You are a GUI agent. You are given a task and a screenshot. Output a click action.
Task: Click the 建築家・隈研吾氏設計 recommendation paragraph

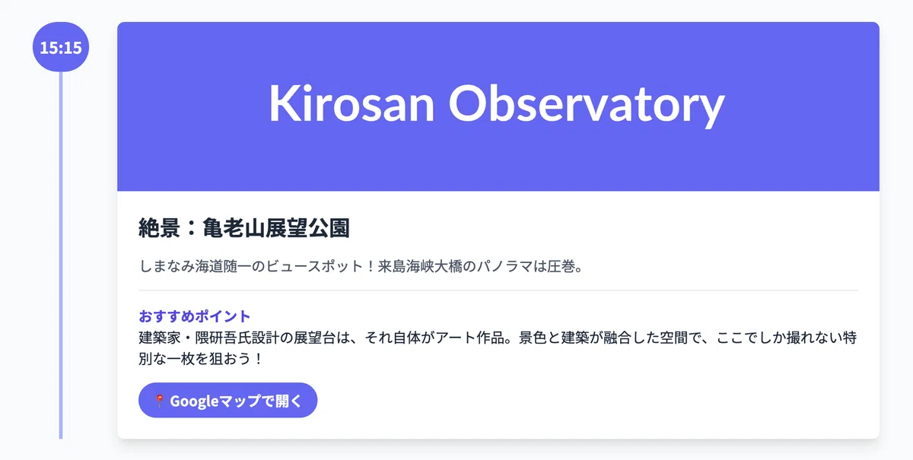[x=498, y=347]
